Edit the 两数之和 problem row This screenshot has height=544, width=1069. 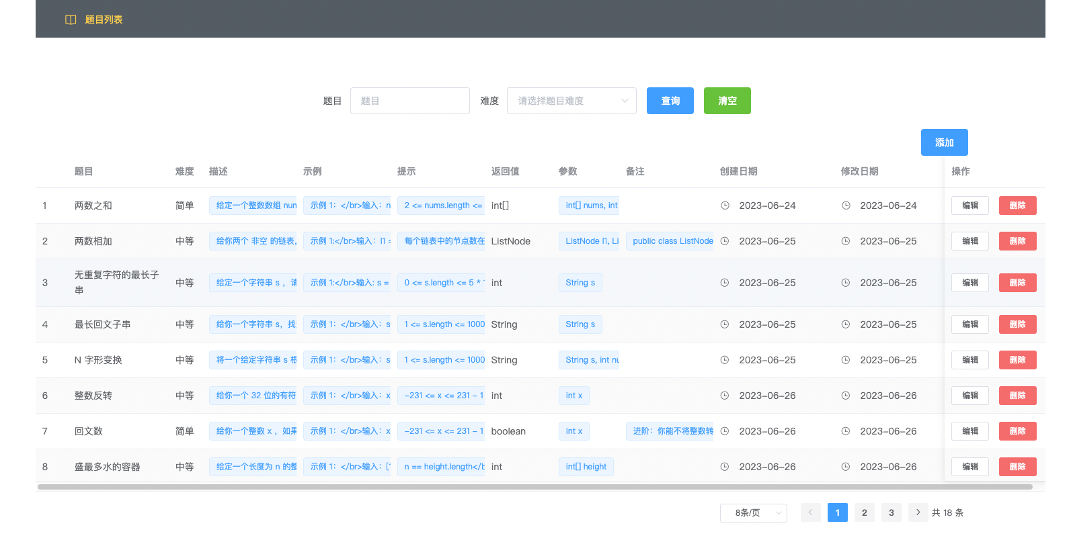[969, 206]
